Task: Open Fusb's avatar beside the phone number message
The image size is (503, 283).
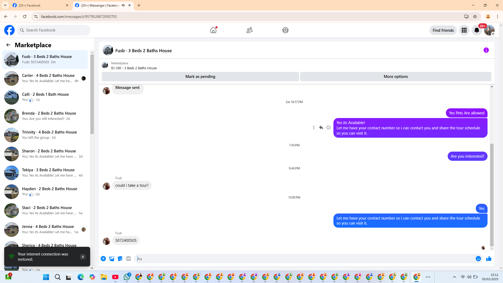Action: pos(106,241)
